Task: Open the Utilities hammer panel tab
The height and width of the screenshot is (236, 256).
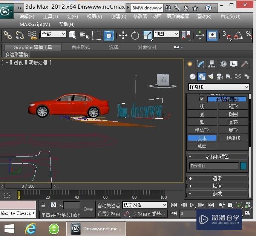Action: (244, 64)
